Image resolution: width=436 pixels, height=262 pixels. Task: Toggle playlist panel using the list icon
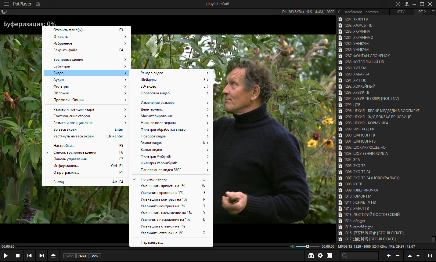330,256
